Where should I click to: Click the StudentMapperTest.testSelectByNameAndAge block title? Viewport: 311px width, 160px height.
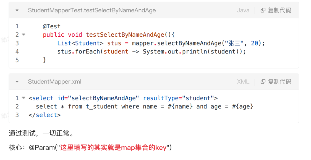tap(92, 10)
